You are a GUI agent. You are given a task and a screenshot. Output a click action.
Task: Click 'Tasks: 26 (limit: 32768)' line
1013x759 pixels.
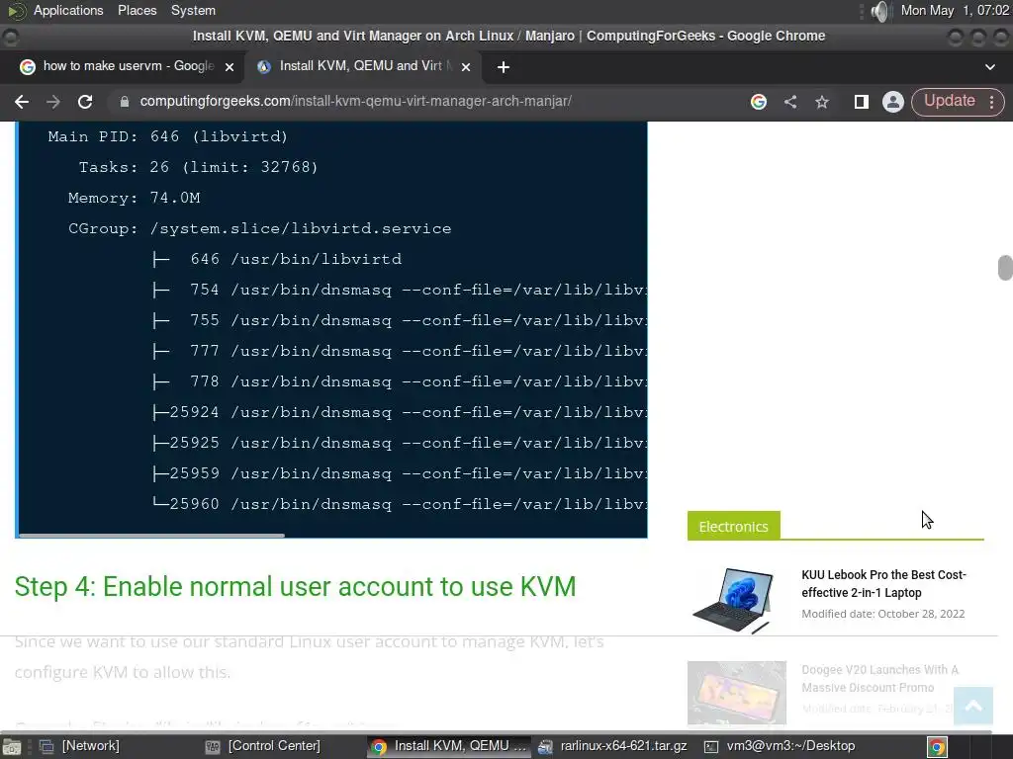click(x=198, y=166)
